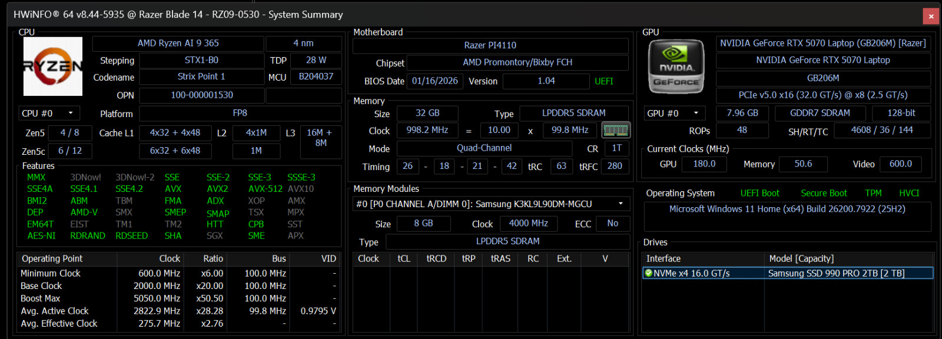Click the AMD Ryzen logo image
The width and height of the screenshot is (942, 339).
click(53, 67)
